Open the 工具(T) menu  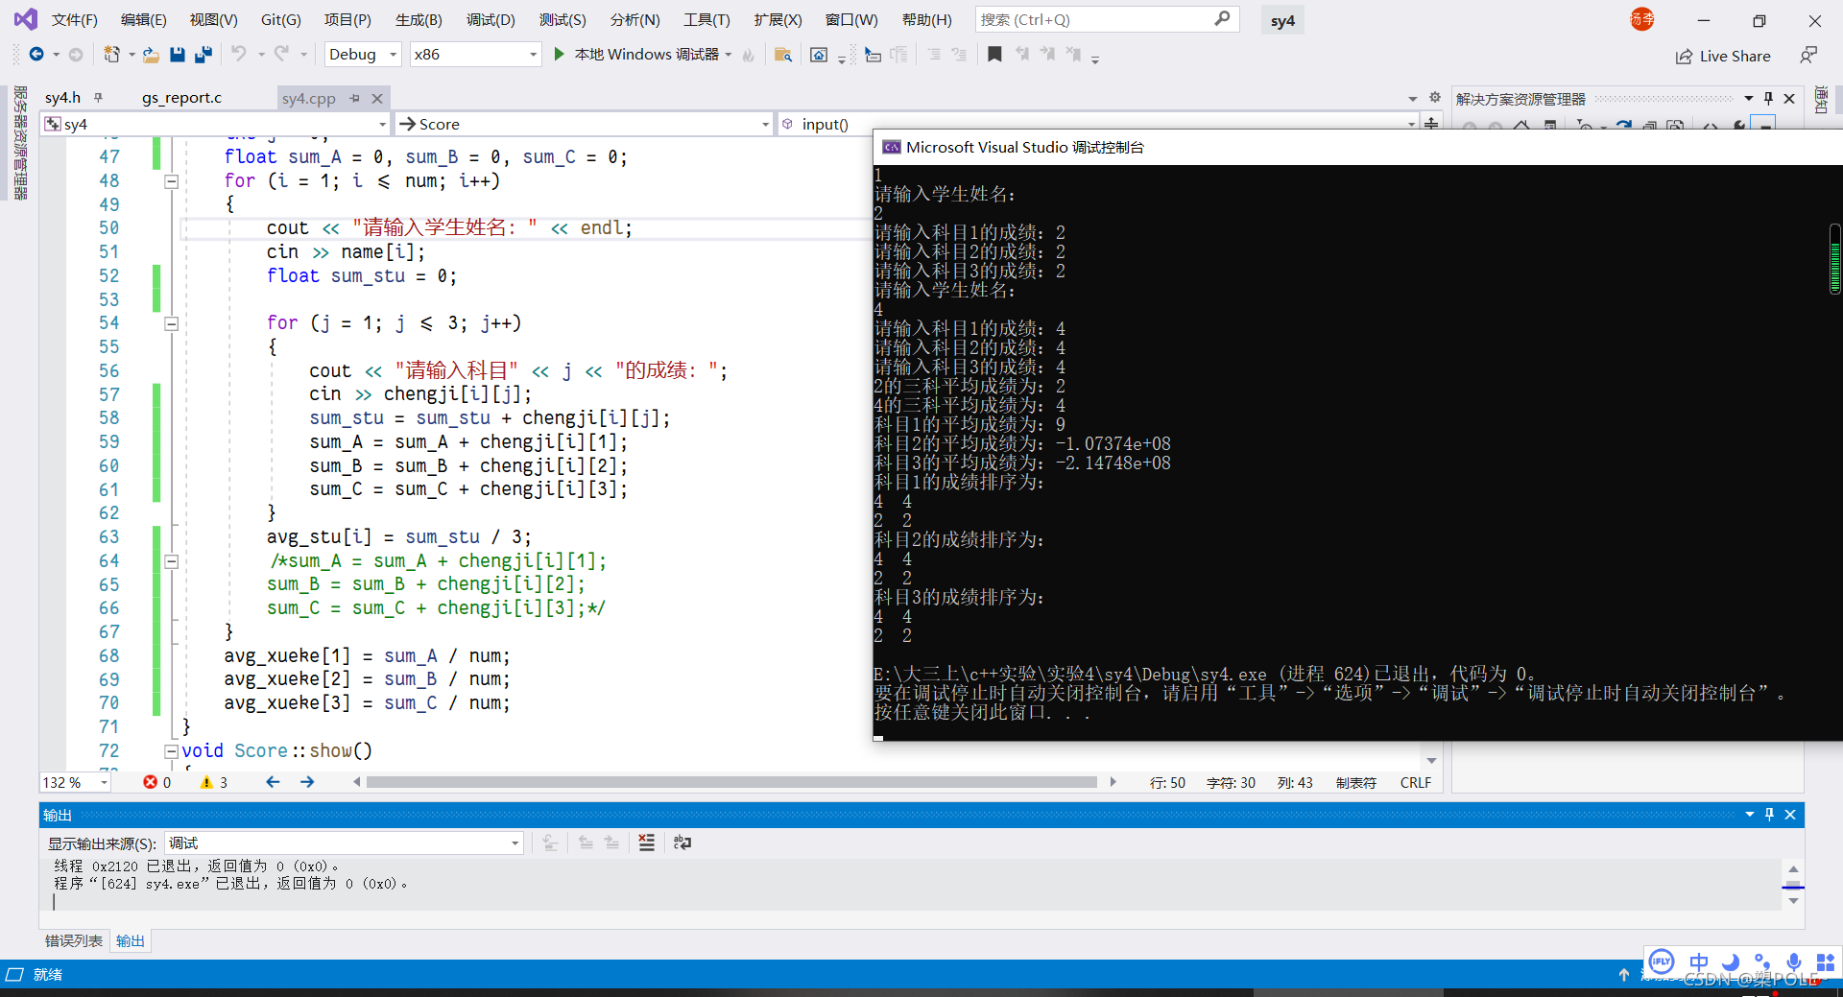tap(706, 19)
